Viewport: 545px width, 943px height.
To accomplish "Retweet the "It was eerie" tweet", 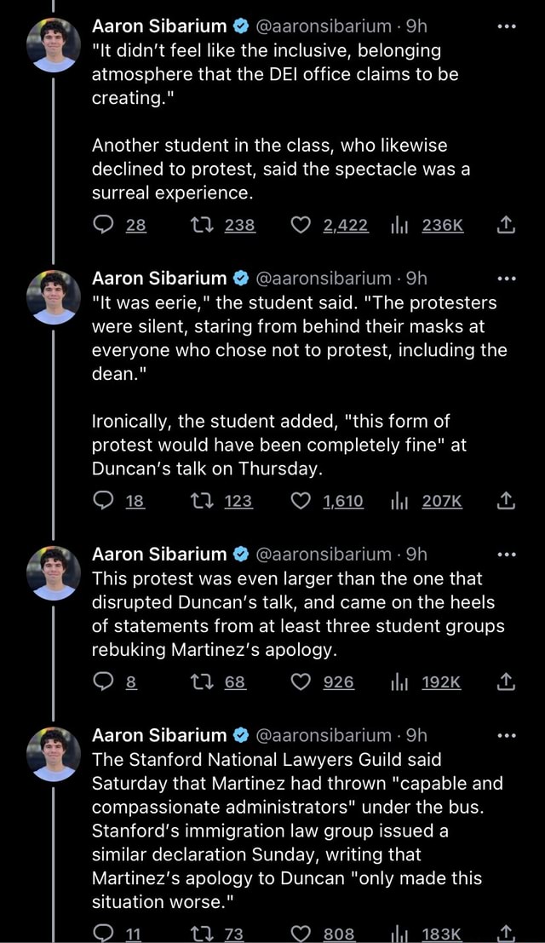I will pos(204,502).
